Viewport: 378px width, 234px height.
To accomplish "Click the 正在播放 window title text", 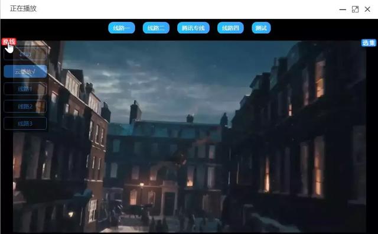I will pyautogui.click(x=24, y=8).
